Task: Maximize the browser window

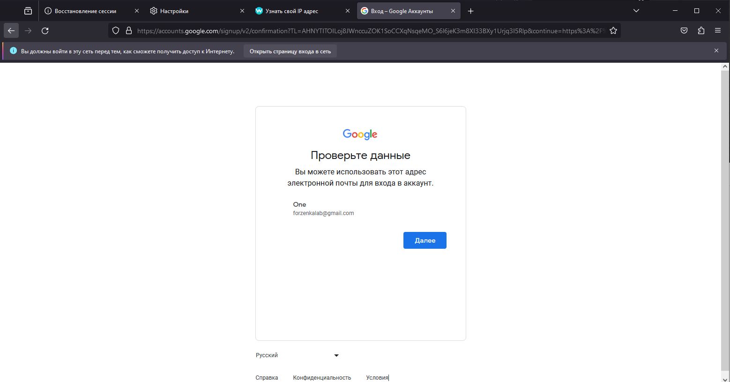Action: point(697,11)
